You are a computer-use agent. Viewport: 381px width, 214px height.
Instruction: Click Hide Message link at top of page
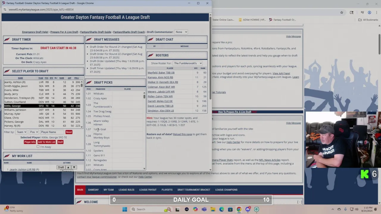[x=293, y=36]
